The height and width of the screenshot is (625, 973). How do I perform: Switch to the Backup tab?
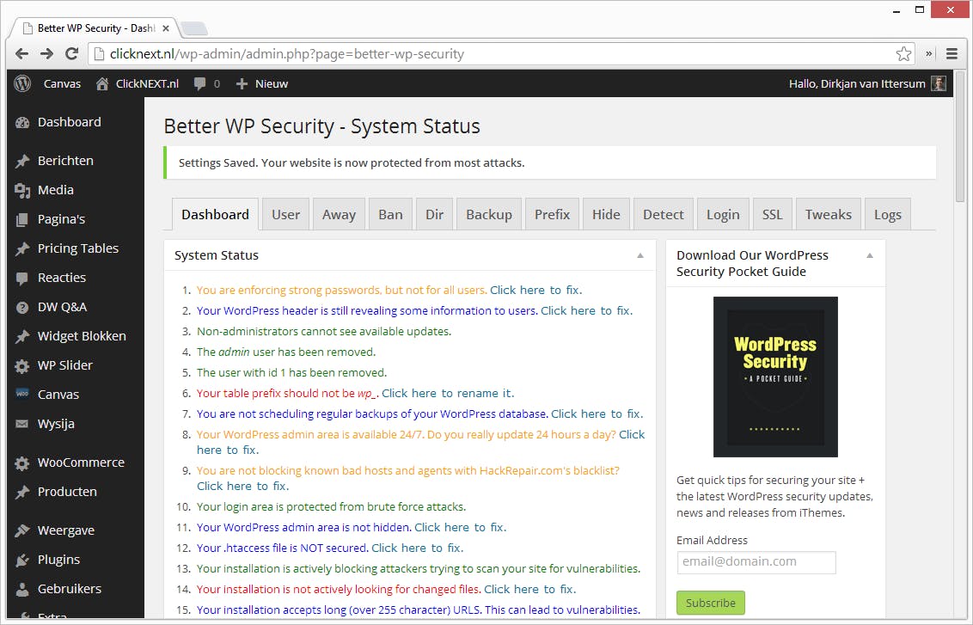point(488,215)
